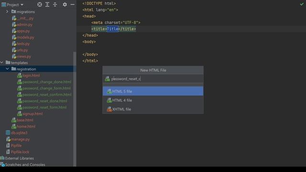Click the green inspection checkmark icon
306x172 pixels.
pyautogui.click(x=302, y=4)
